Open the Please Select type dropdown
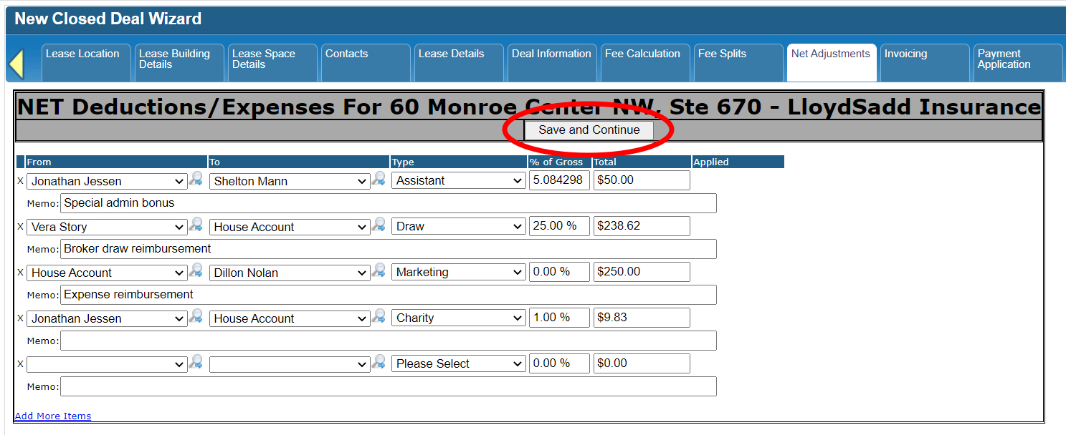This screenshot has width=1066, height=435. [x=458, y=363]
